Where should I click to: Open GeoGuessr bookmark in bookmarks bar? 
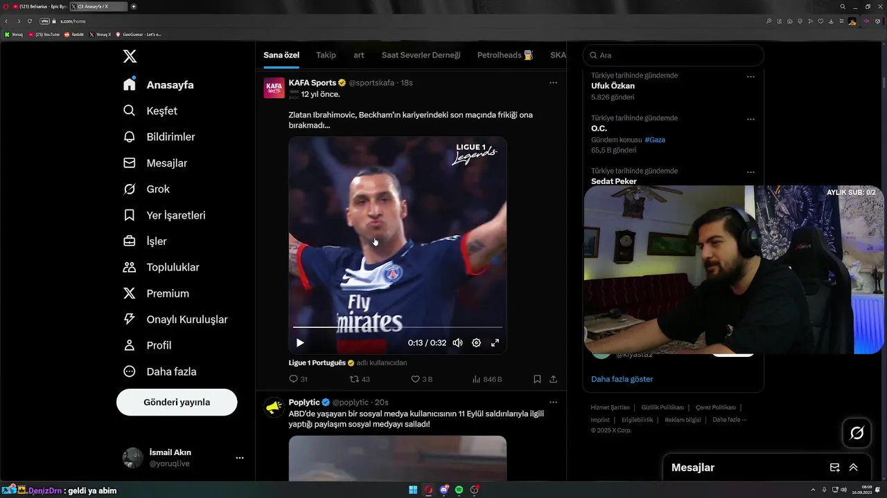(x=139, y=34)
